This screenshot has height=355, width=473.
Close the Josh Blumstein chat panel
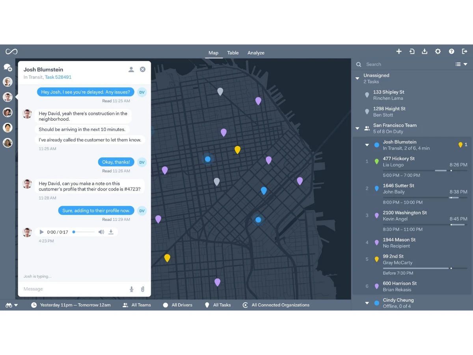[x=143, y=69]
